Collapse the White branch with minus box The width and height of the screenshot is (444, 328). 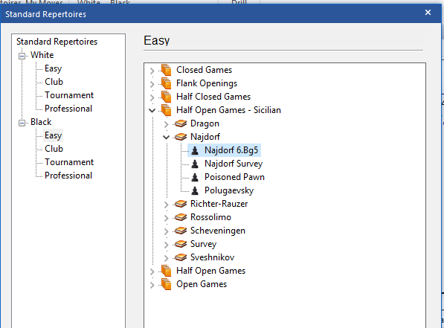(22, 56)
